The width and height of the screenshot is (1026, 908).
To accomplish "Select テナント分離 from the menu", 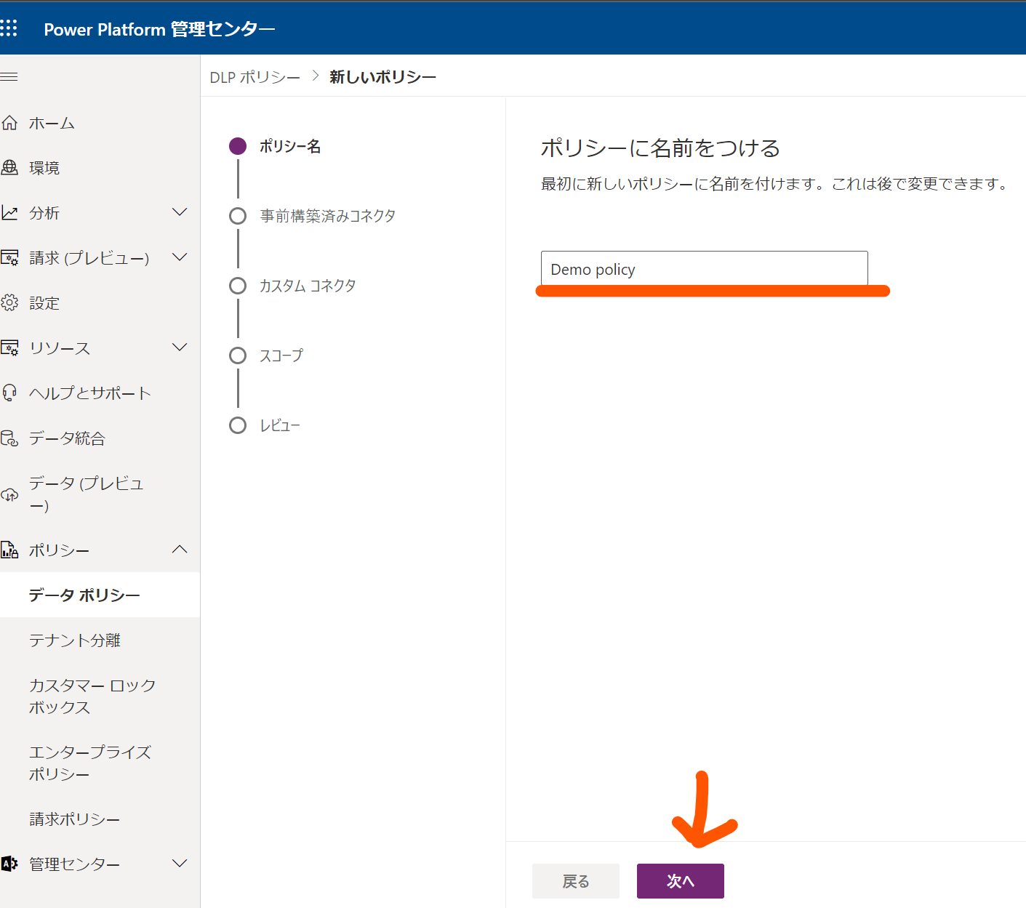I will coord(73,640).
